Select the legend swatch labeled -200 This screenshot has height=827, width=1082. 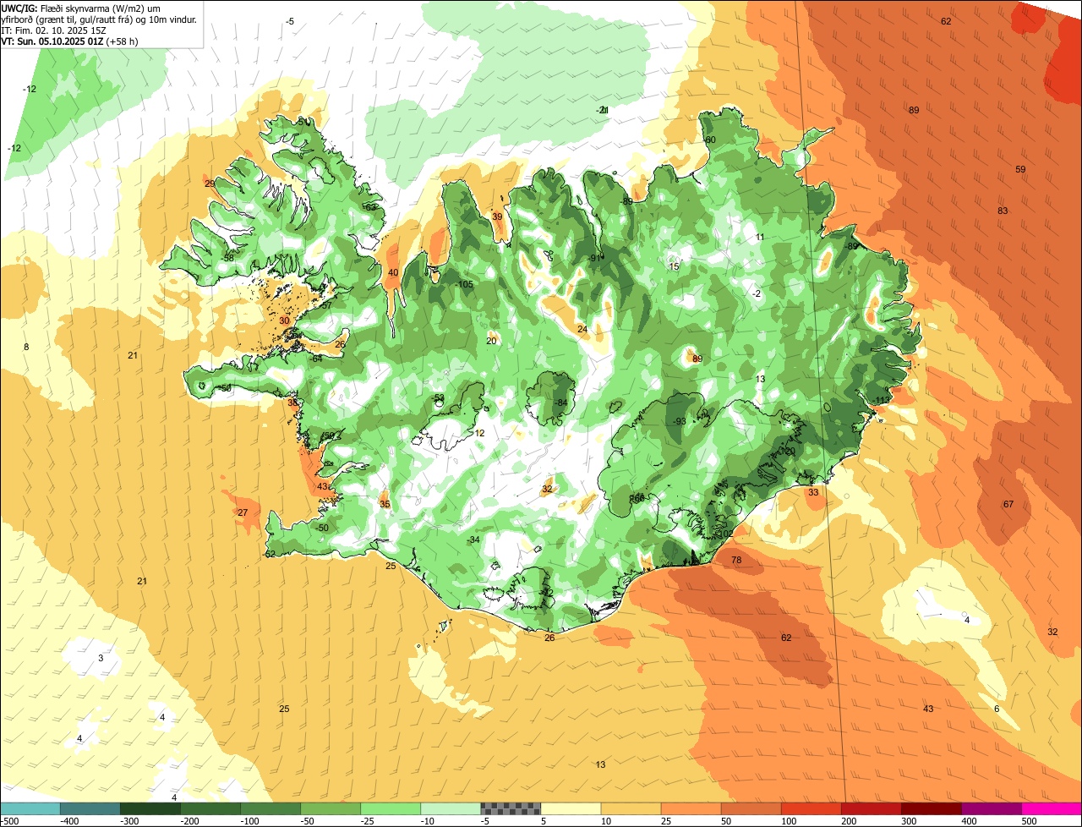point(210,808)
